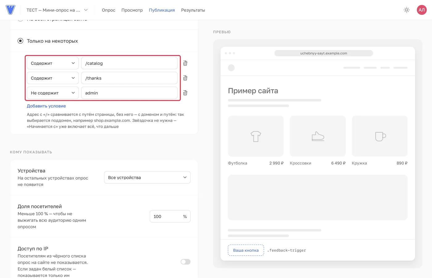Enable the 'Доступ по IP' switch
This screenshot has height=278, width=432.
[186, 262]
